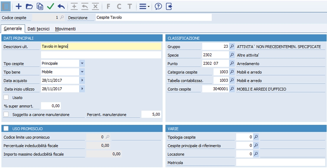Look up Locazione with magnifier icon
The height and width of the screenshot is (168, 327).
(256, 154)
